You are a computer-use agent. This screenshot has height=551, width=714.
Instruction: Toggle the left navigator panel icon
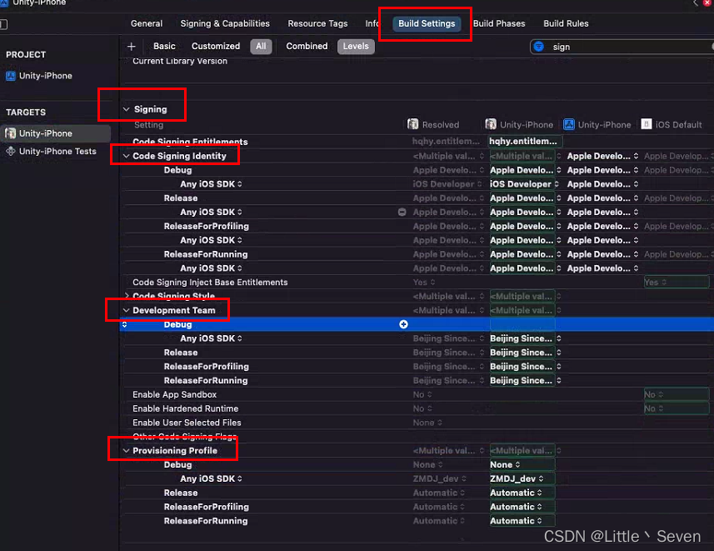[3, 24]
